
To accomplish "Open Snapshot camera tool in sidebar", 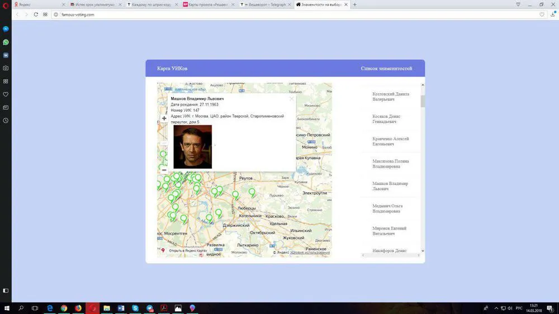I will click(x=6, y=68).
